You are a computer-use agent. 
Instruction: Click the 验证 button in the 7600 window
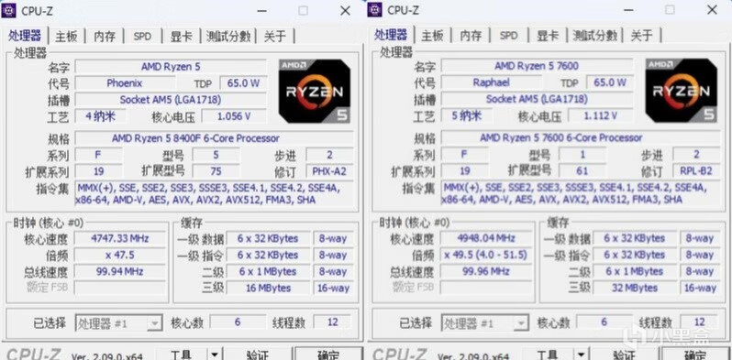[624, 354]
